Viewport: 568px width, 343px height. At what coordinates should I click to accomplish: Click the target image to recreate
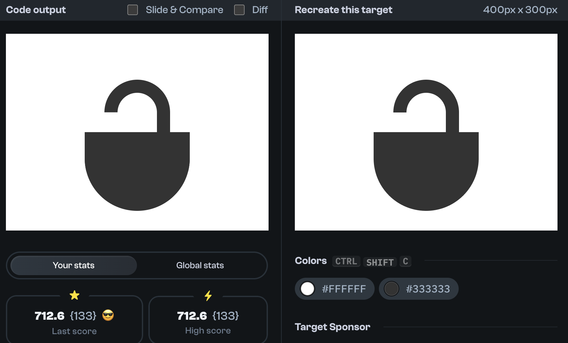point(426,132)
